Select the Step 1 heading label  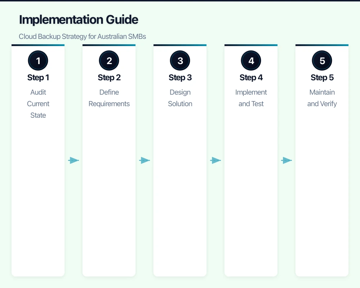(x=38, y=77)
